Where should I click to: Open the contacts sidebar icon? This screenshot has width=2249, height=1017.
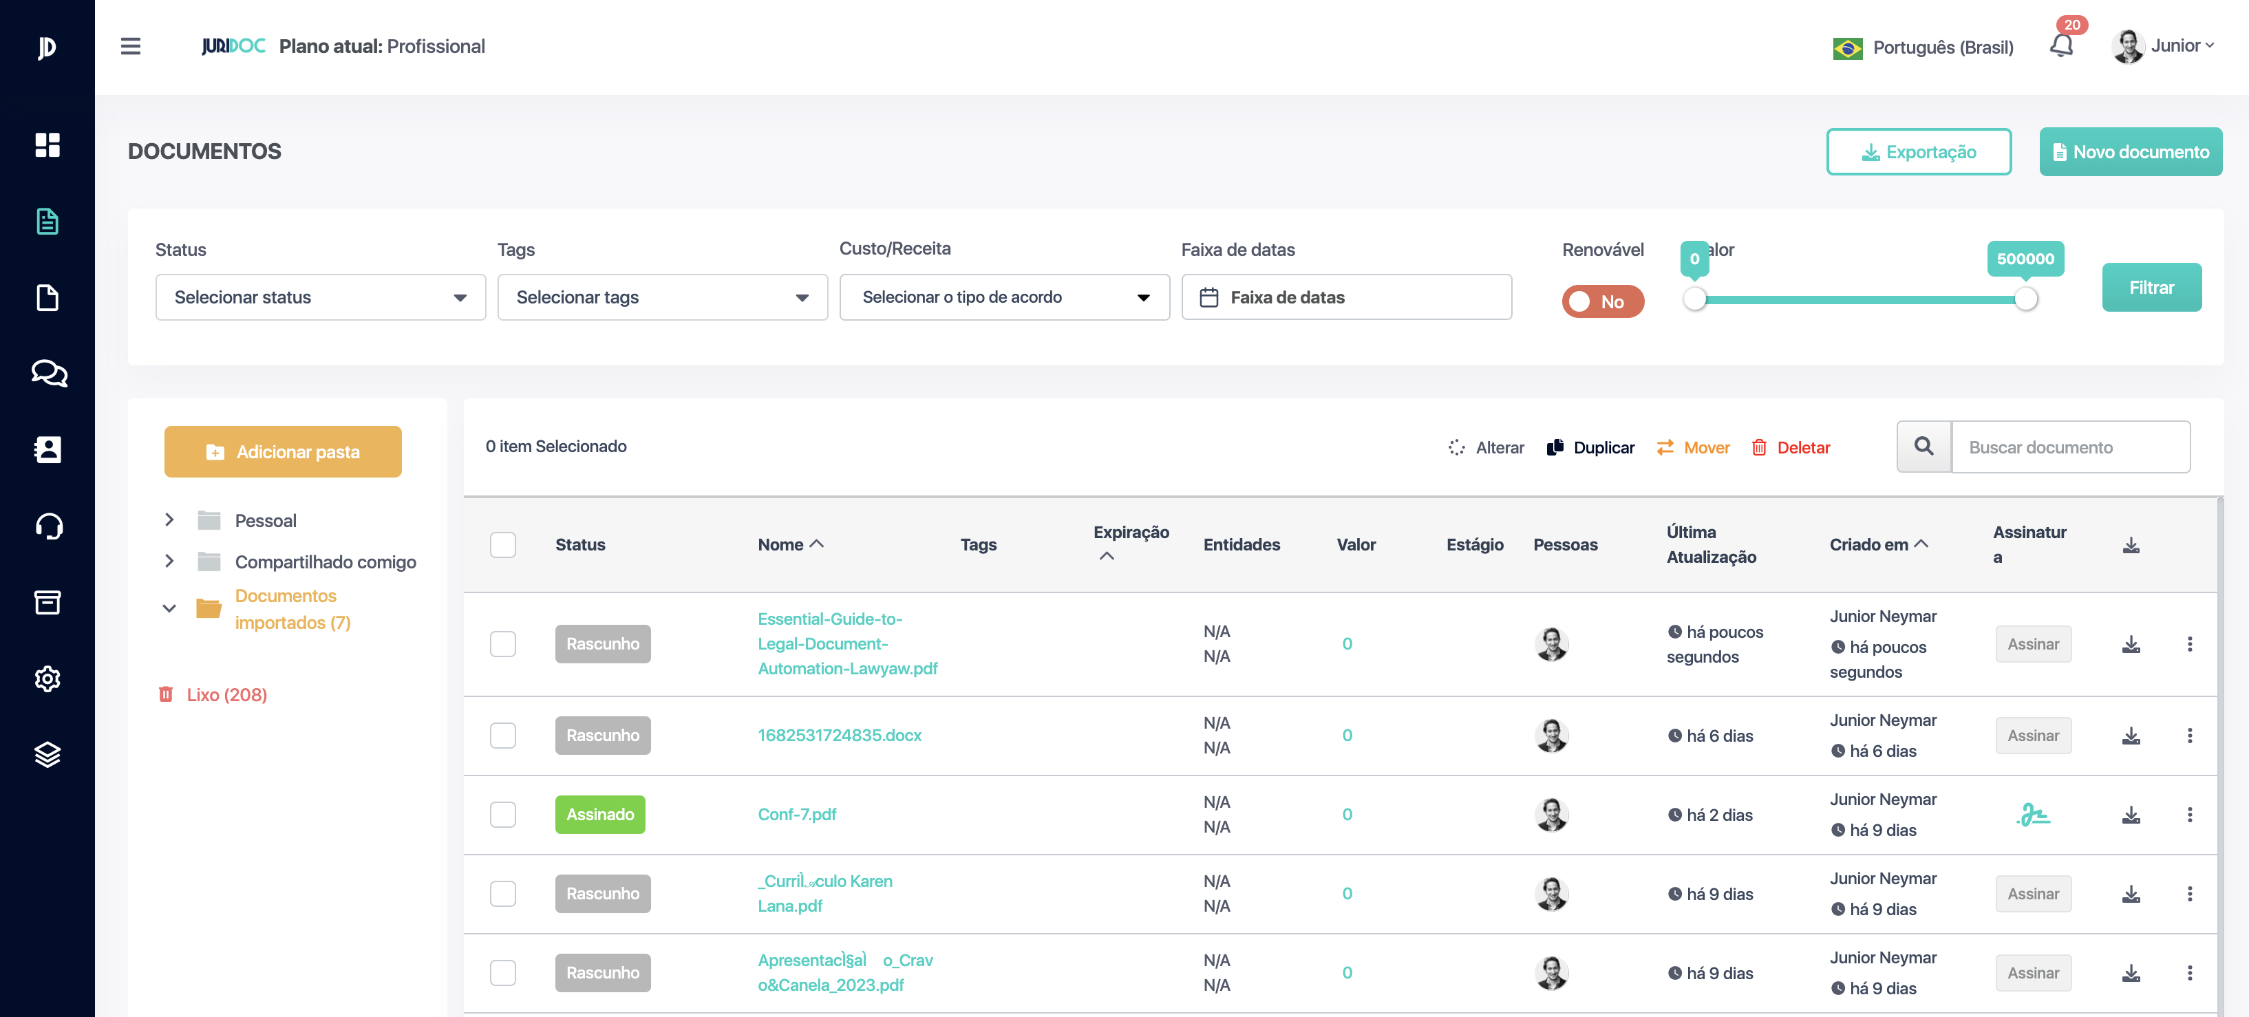(47, 449)
